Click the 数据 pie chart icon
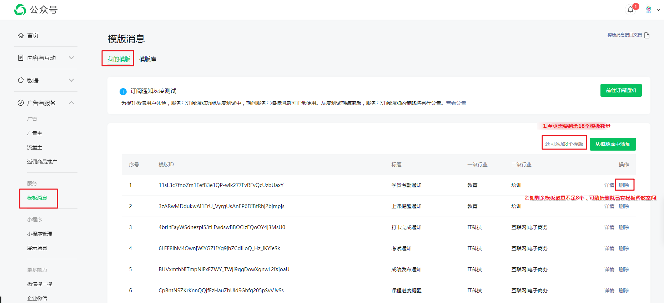664x303 pixels. coord(21,80)
